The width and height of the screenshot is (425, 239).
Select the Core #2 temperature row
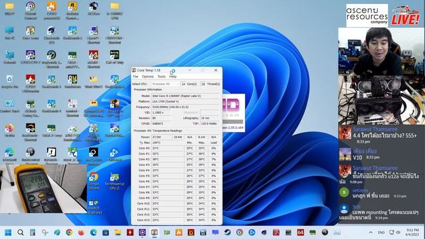(x=177, y=159)
